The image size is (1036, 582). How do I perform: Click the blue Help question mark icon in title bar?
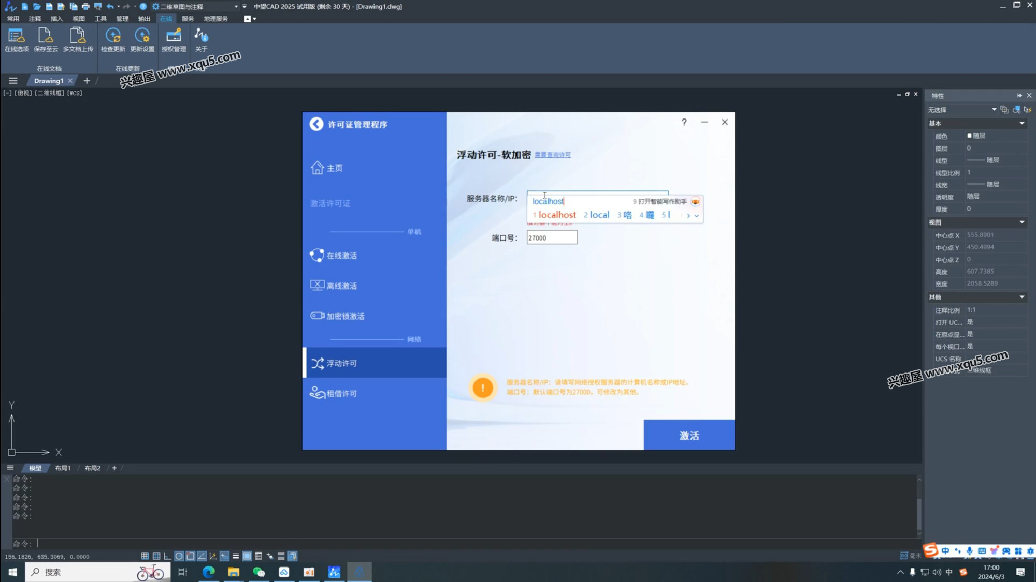[143, 6]
